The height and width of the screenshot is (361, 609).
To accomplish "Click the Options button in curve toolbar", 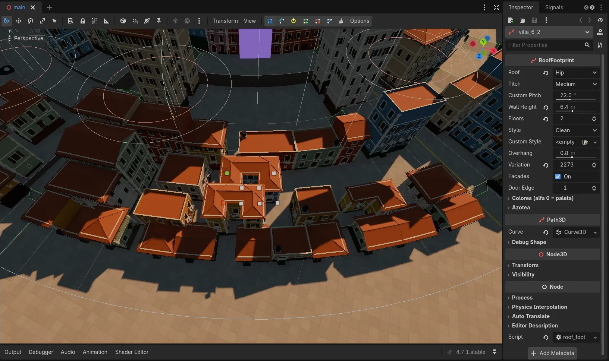I will (x=360, y=21).
